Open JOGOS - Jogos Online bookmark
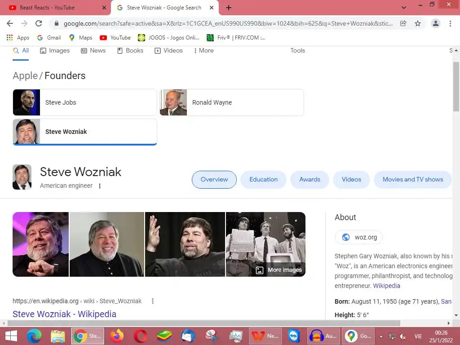 pos(169,38)
